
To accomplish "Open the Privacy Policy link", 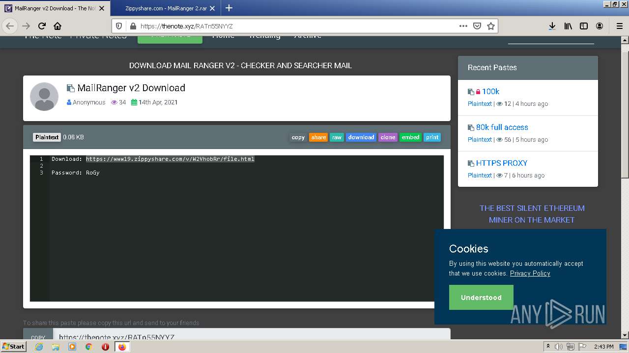I will [x=530, y=273].
